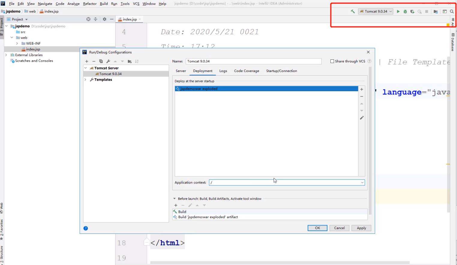Open Project Structure folder icon

pos(436,11)
